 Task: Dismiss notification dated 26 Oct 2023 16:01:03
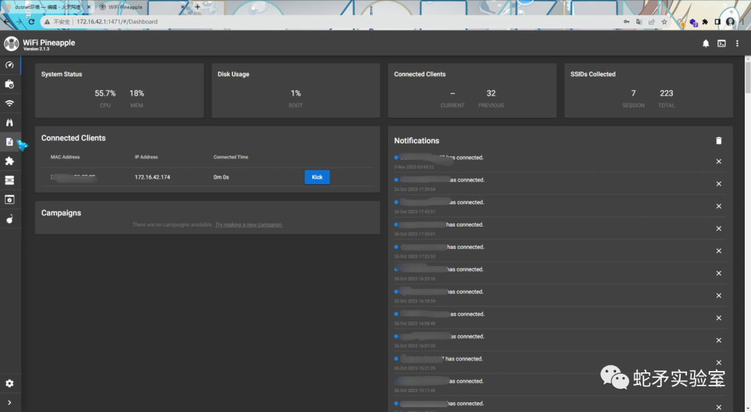coord(718,340)
